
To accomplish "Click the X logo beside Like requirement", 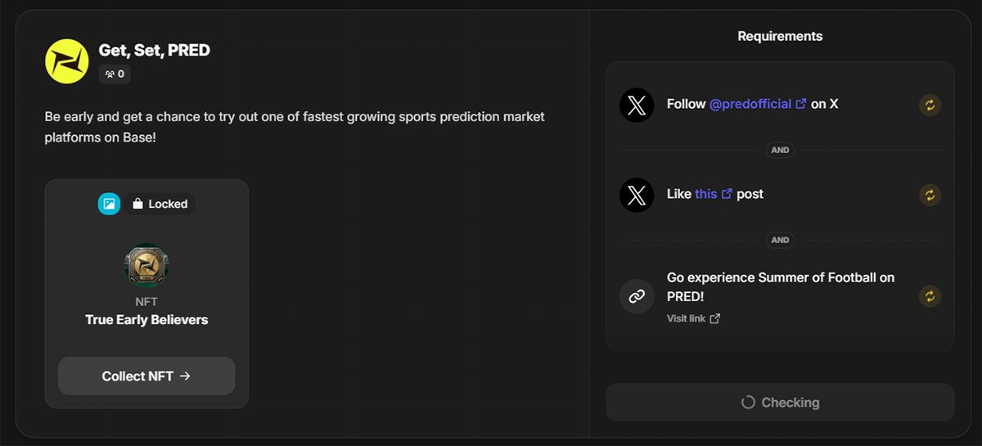I will [637, 195].
